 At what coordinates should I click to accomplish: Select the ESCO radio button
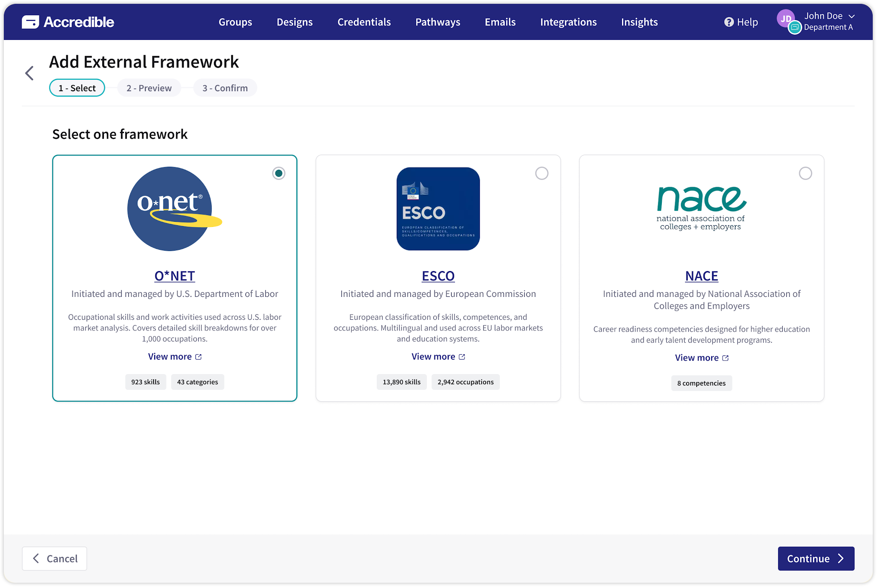tap(542, 173)
